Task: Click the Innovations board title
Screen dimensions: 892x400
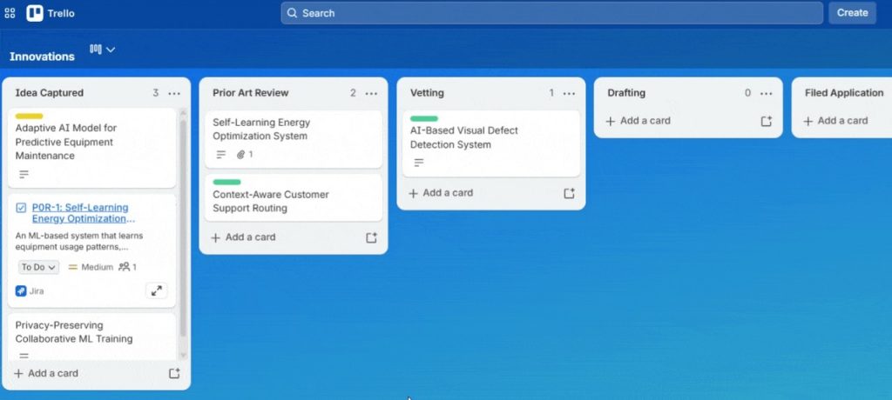Action: click(x=42, y=57)
